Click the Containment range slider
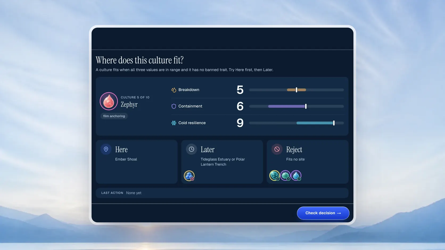Image resolution: width=445 pixels, height=250 pixels. coord(296,106)
